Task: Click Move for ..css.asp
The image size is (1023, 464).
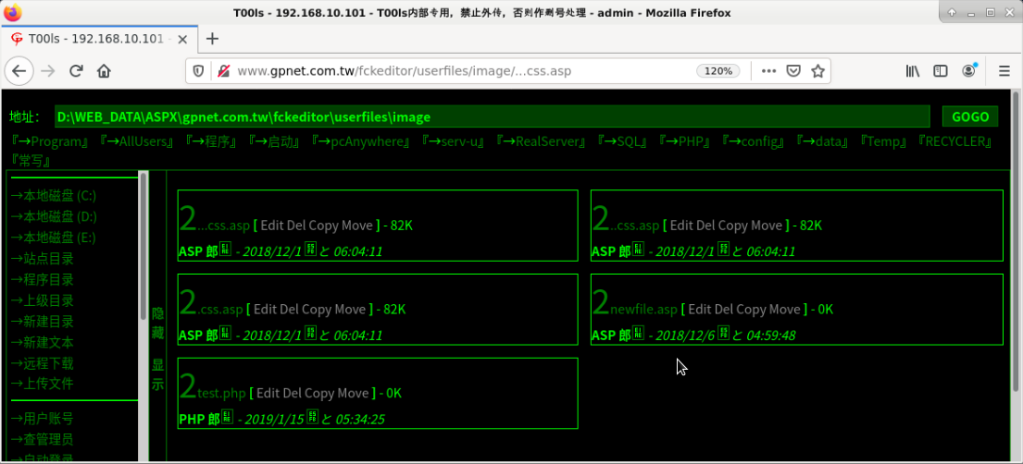Action: pyautogui.click(x=766, y=226)
